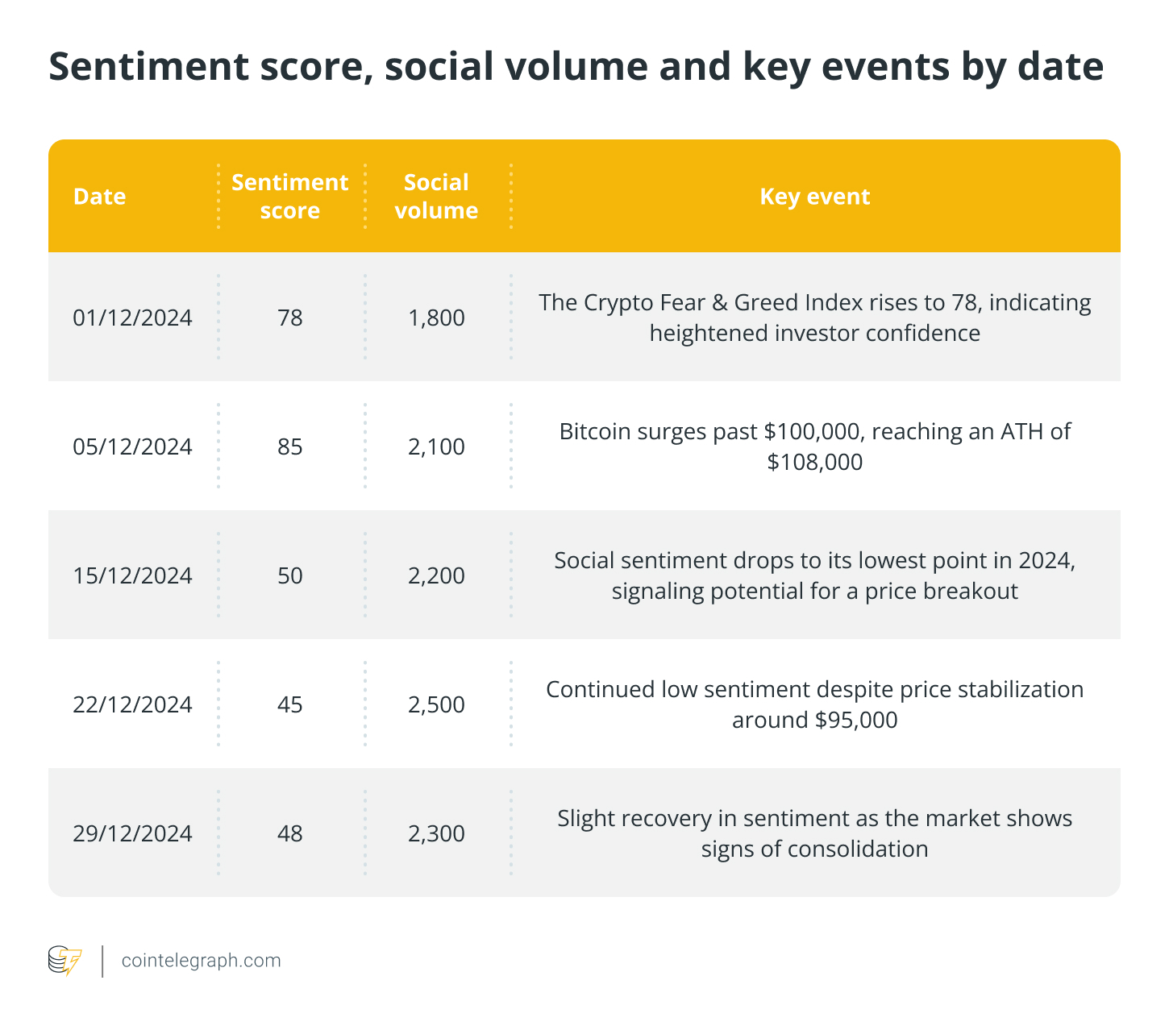This screenshot has width=1169, height=1026.
Task: Select the lowest sentiment score 45
Action: pyautogui.click(x=289, y=704)
